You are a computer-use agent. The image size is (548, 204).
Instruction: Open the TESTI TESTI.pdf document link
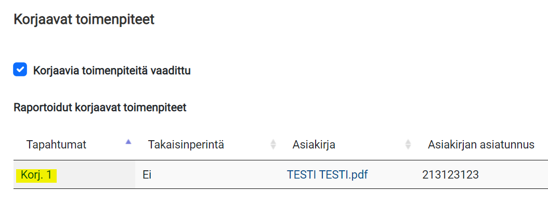327,175
